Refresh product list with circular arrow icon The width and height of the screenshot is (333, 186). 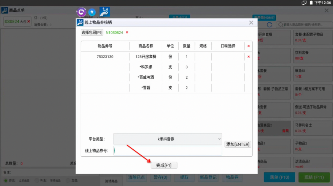pyautogui.click(x=269, y=24)
